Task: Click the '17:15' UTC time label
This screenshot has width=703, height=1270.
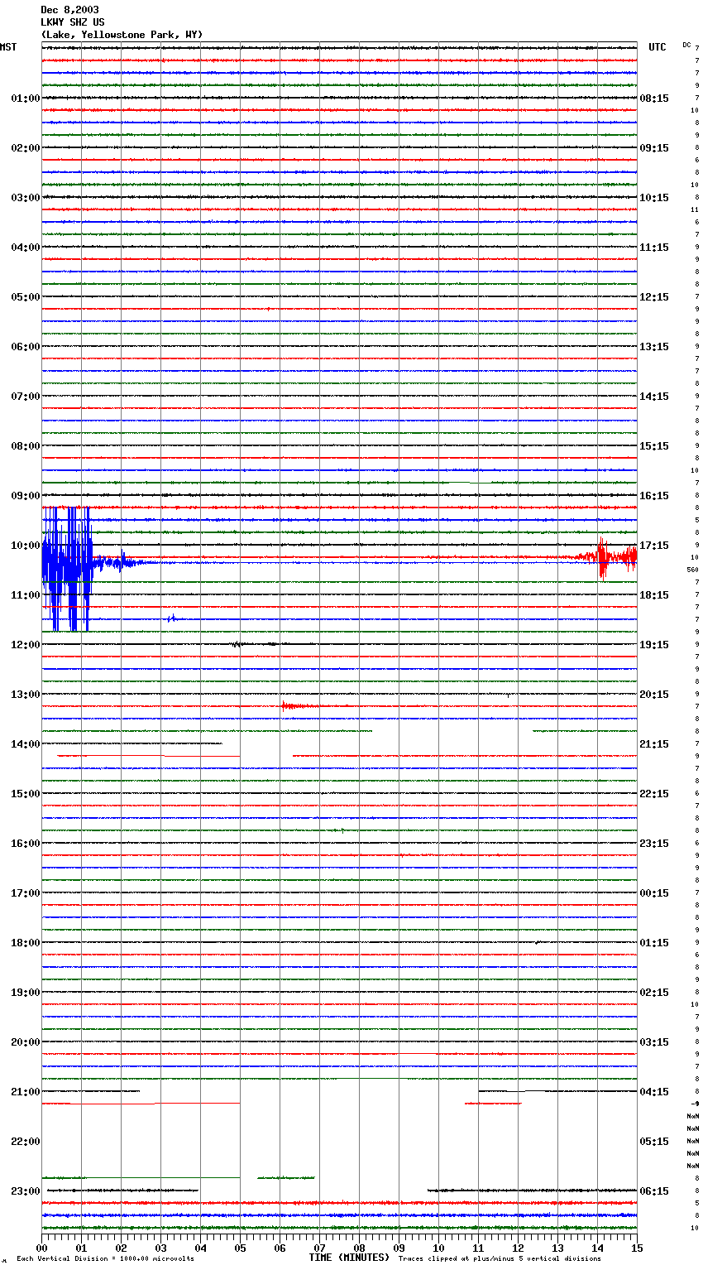Action: click(654, 546)
